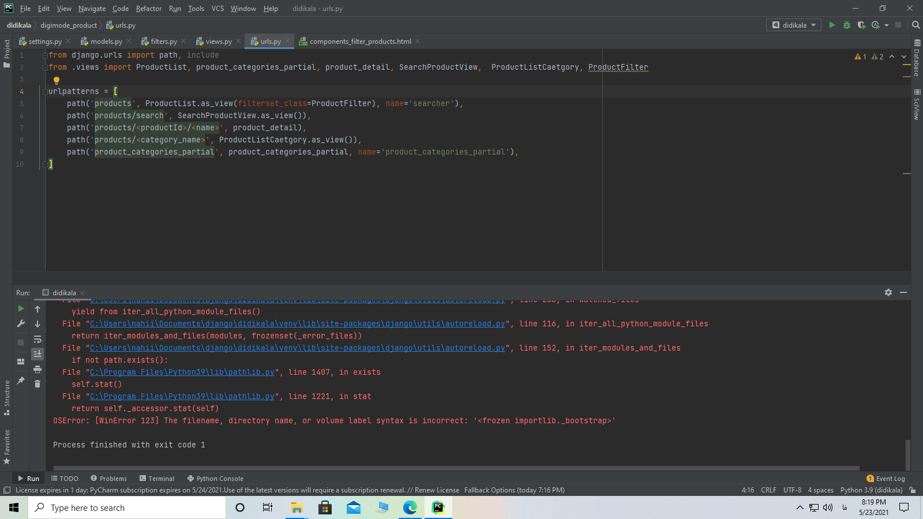Rerun didikala in Run panel
This screenshot has width=923, height=519.
21,309
